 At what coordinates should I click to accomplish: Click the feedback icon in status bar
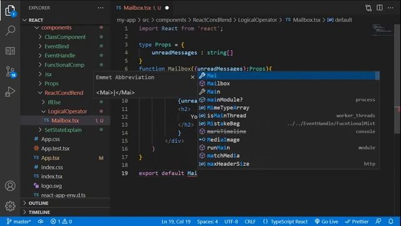point(378,222)
